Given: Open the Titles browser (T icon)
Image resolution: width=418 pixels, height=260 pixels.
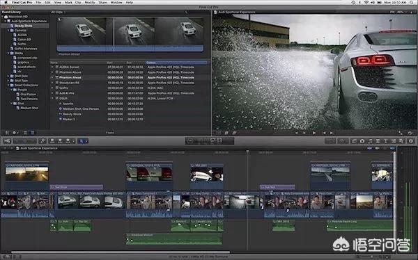Looking at the screenshot, I should (385, 141).
